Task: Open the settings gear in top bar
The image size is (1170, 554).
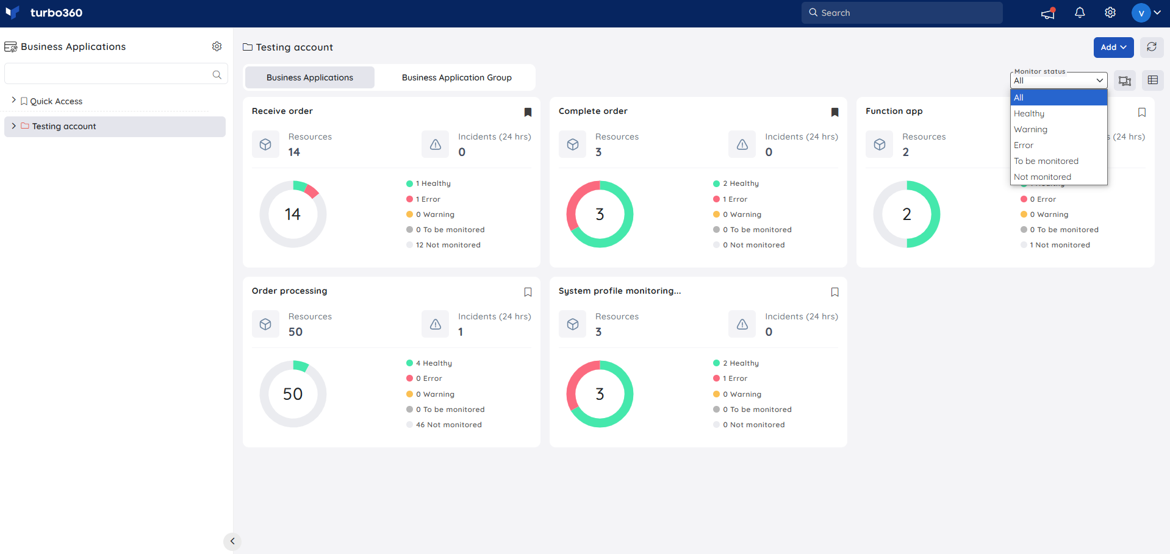Action: (1110, 13)
